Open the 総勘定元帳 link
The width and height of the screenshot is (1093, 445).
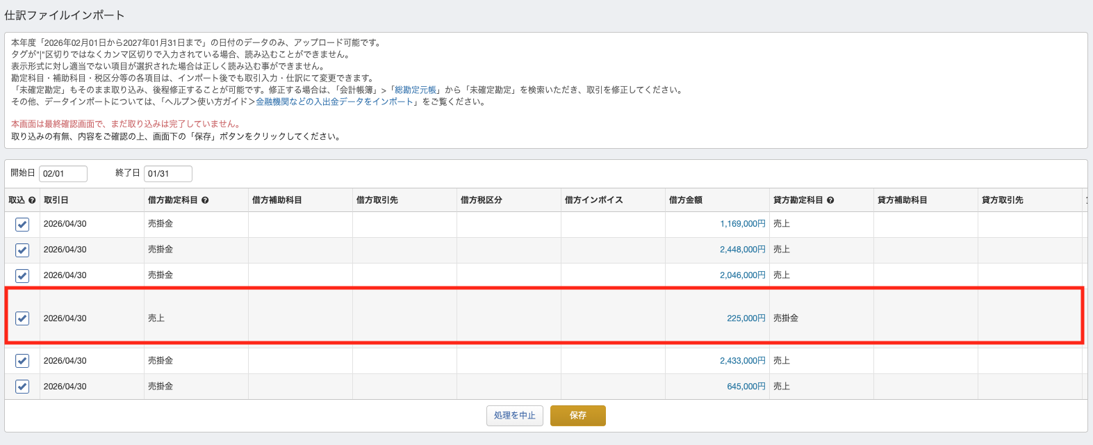coord(416,90)
